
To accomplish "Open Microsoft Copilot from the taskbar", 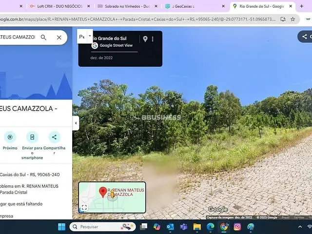I will pyautogui.click(x=157, y=227).
